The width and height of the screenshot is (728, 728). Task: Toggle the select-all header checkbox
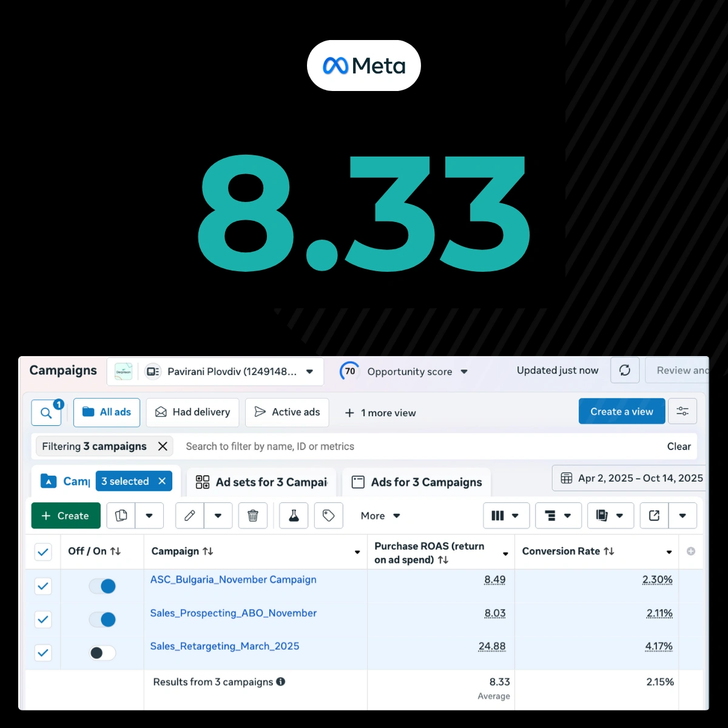pos(43,552)
